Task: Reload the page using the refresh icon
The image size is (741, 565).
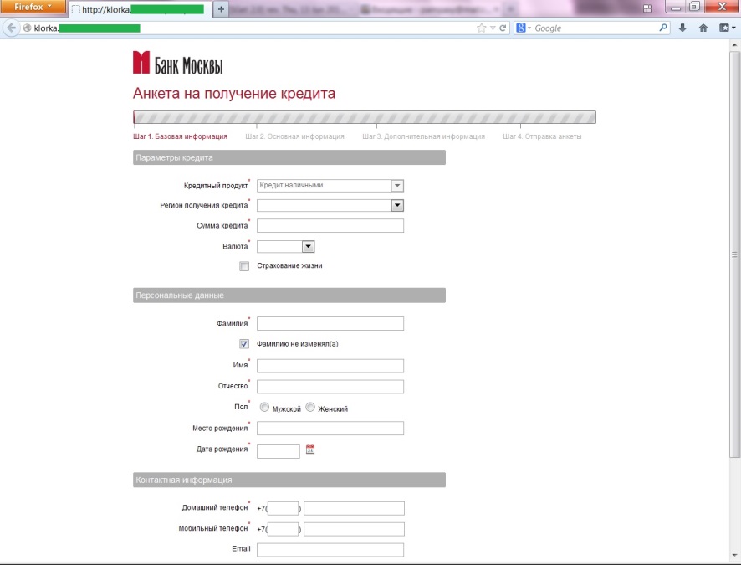Action: 503,28
